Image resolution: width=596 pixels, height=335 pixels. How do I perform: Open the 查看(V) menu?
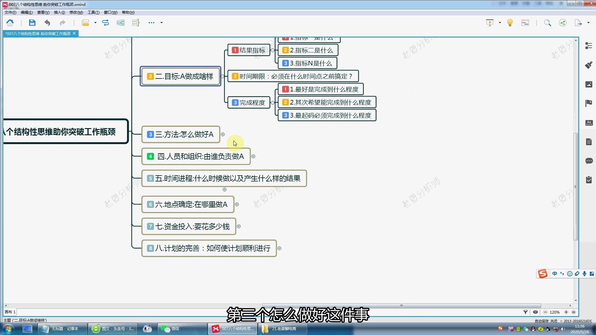point(43,12)
